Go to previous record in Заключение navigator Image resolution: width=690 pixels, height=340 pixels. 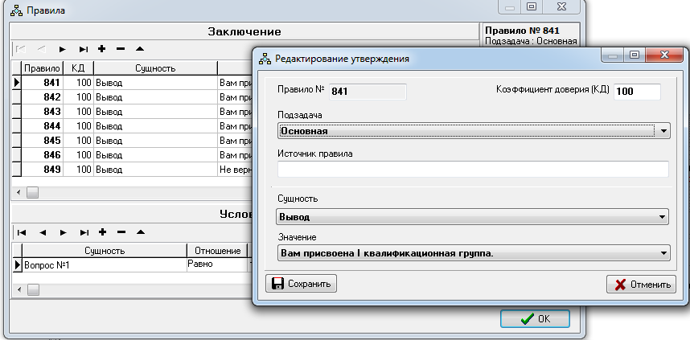[42, 49]
